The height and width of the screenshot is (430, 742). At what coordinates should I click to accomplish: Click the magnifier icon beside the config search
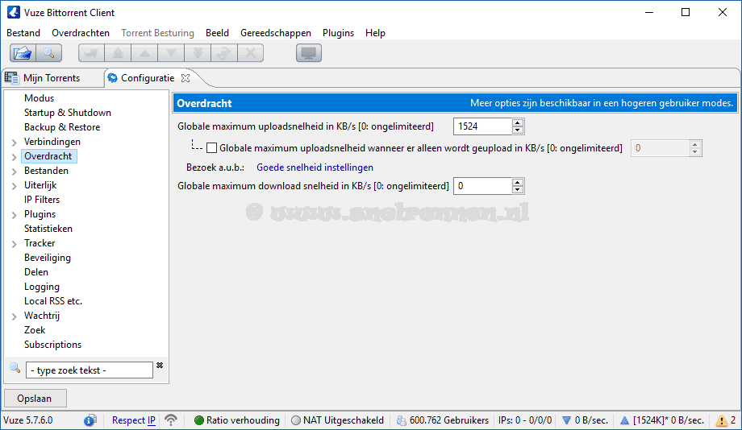click(x=15, y=368)
